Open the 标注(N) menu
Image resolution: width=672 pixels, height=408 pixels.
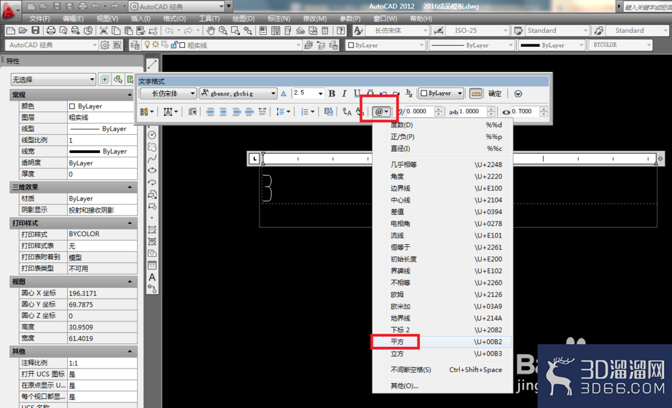coord(279,19)
